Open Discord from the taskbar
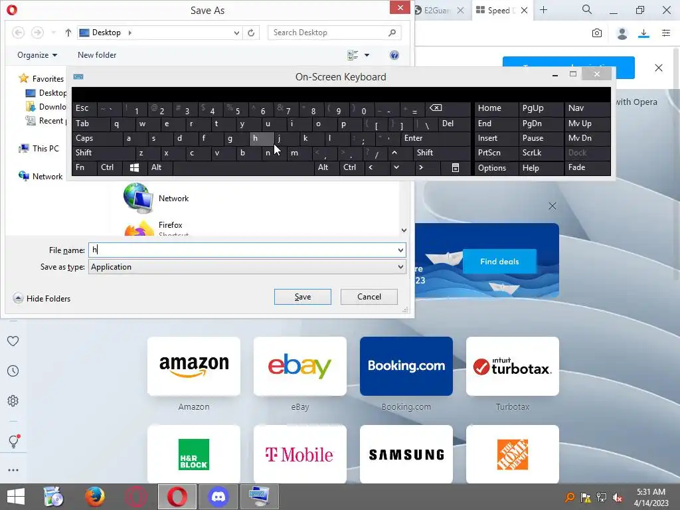 (218, 497)
